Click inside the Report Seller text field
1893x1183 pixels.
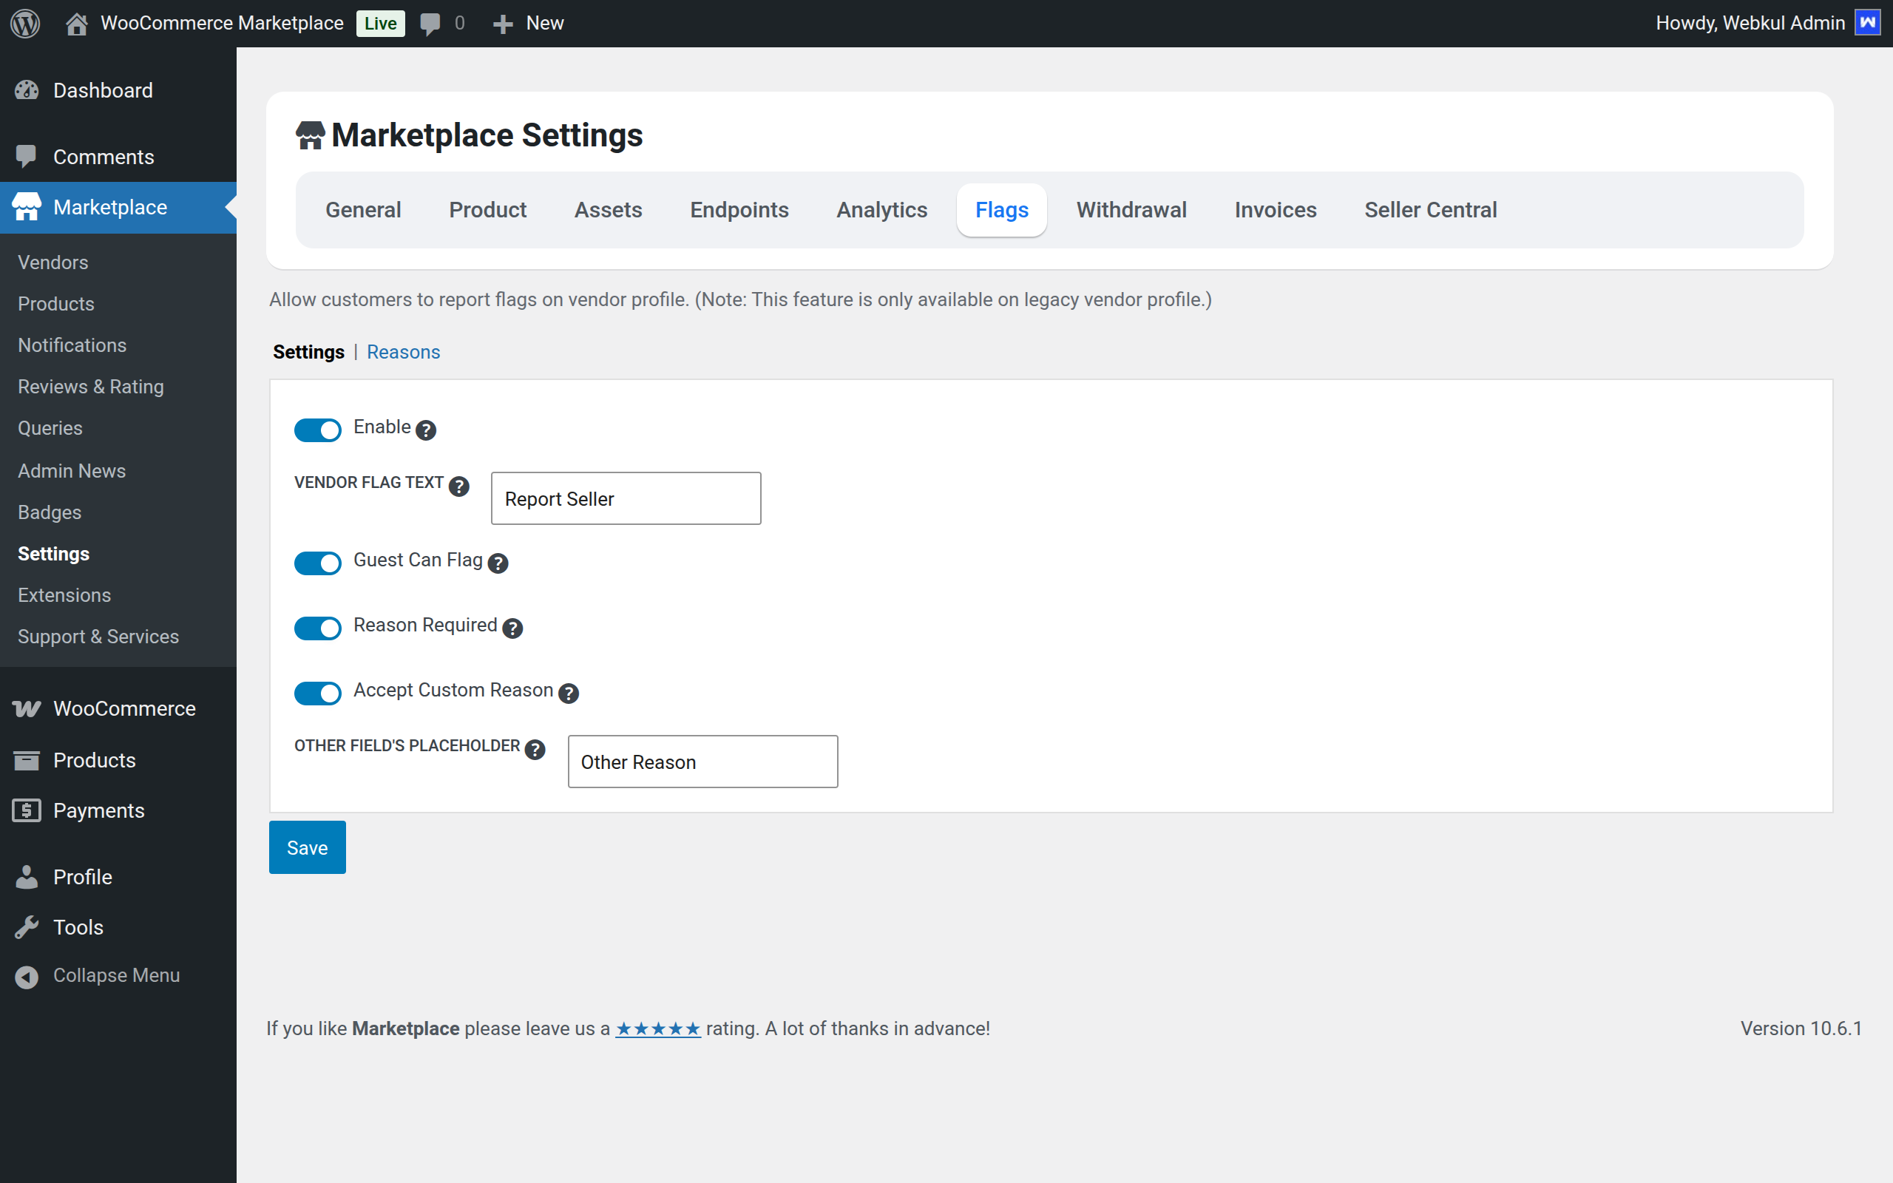(x=626, y=498)
